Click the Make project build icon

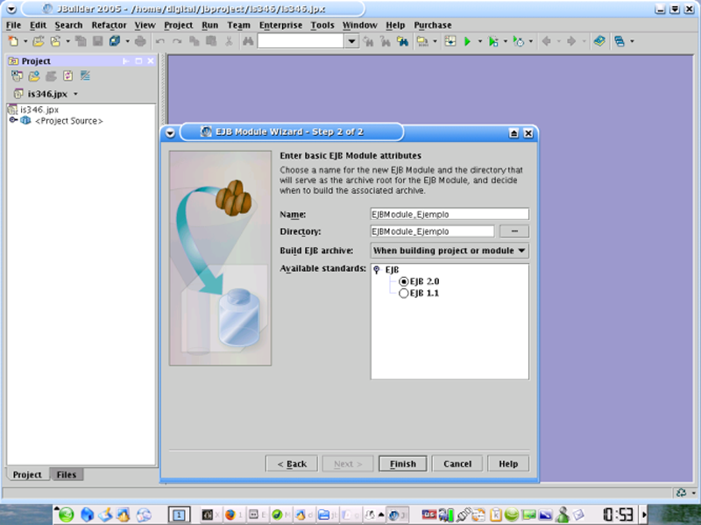pos(422,41)
